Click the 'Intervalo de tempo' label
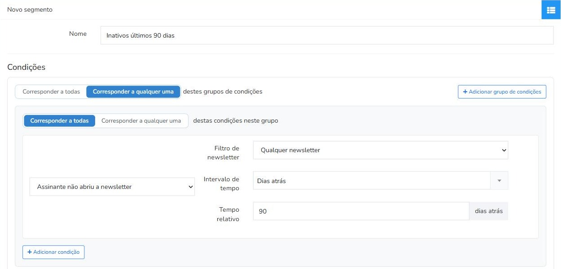The image size is (561, 269). 221,184
